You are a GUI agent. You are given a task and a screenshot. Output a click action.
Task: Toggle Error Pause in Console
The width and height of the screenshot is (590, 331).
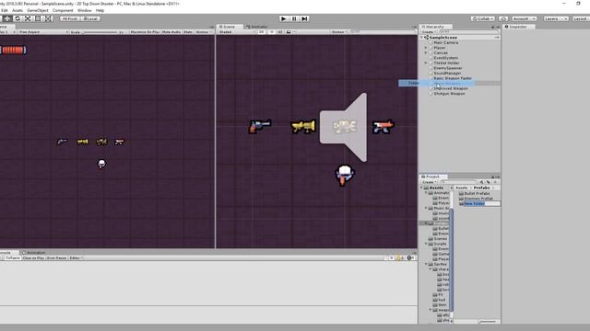click(57, 258)
